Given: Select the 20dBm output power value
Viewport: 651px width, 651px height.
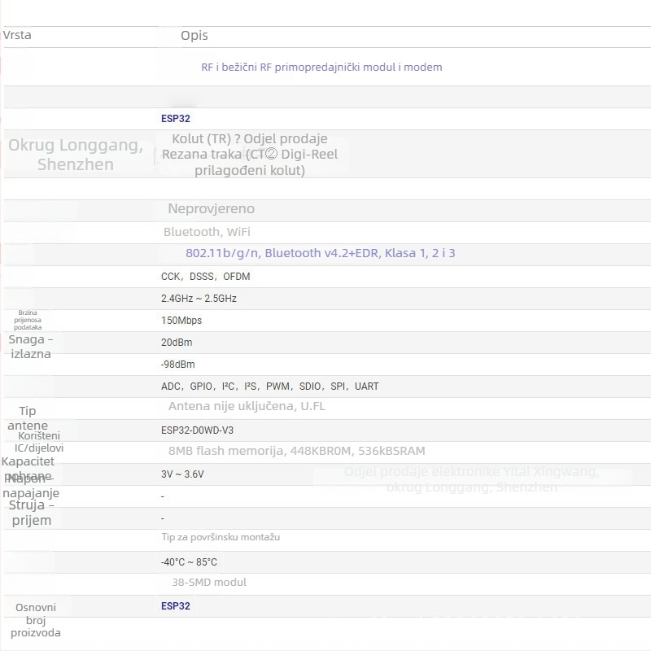Looking at the screenshot, I should [x=177, y=343].
